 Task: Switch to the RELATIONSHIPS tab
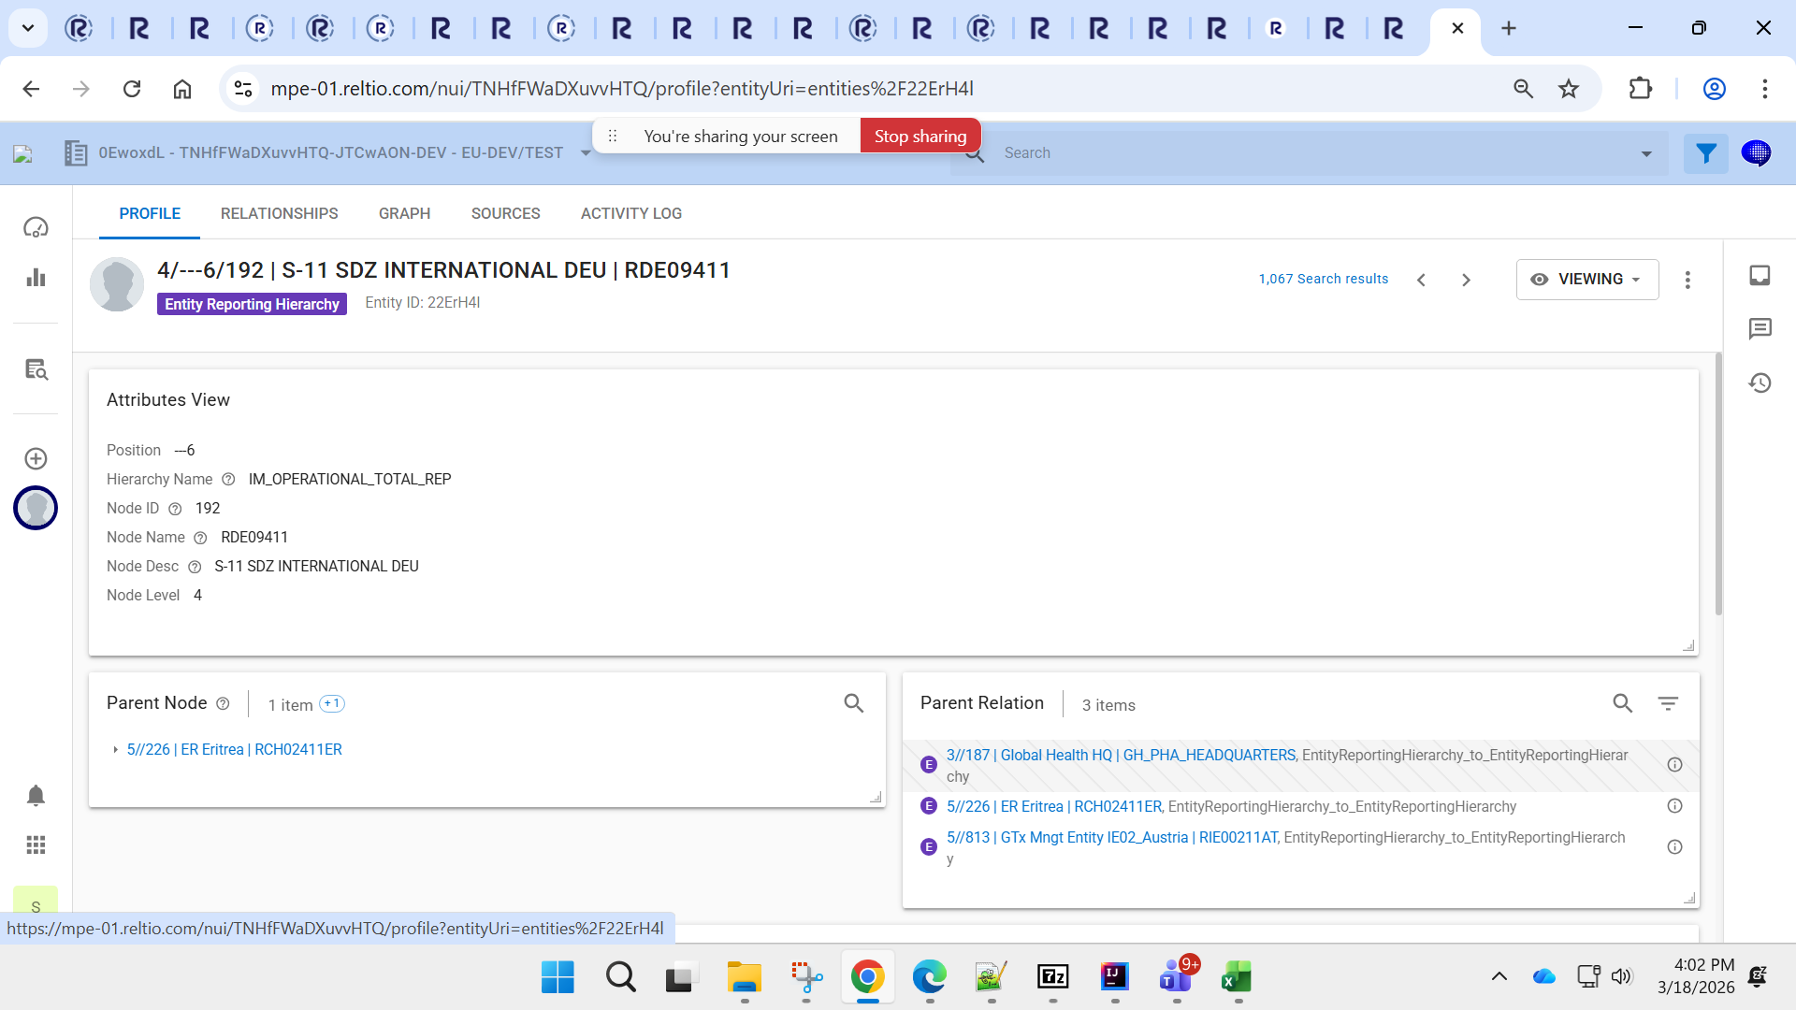(279, 213)
